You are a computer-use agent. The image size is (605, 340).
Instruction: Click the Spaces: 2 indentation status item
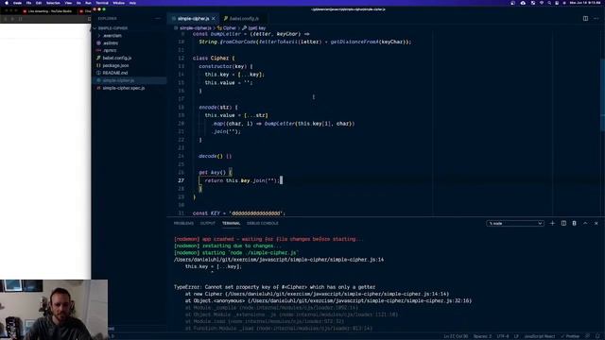(x=482, y=336)
